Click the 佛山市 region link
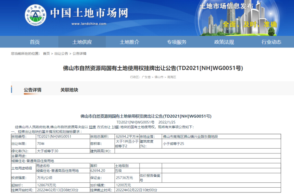 (159, 77)
